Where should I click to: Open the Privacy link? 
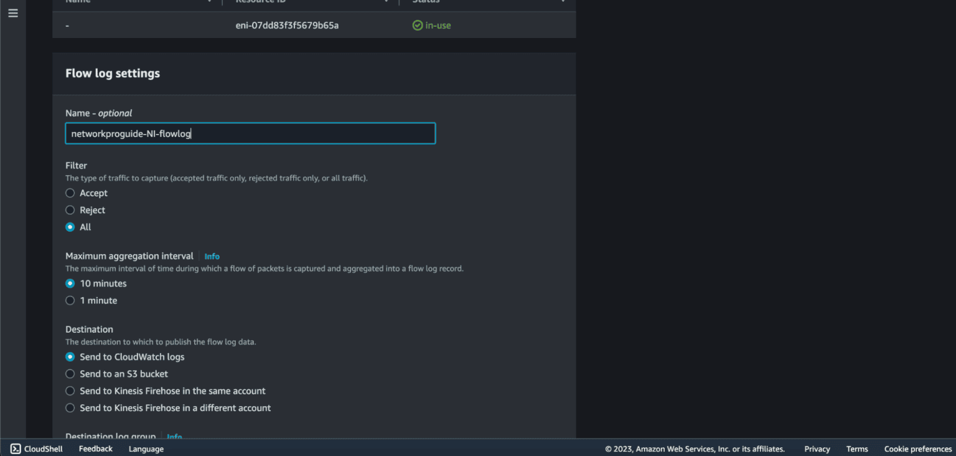point(817,449)
